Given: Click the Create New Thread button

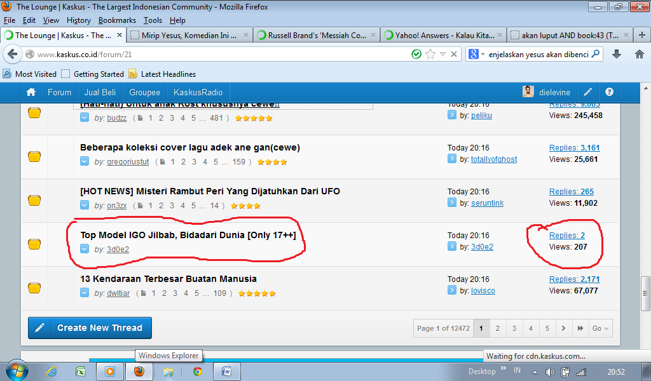Looking at the screenshot, I should coord(90,328).
